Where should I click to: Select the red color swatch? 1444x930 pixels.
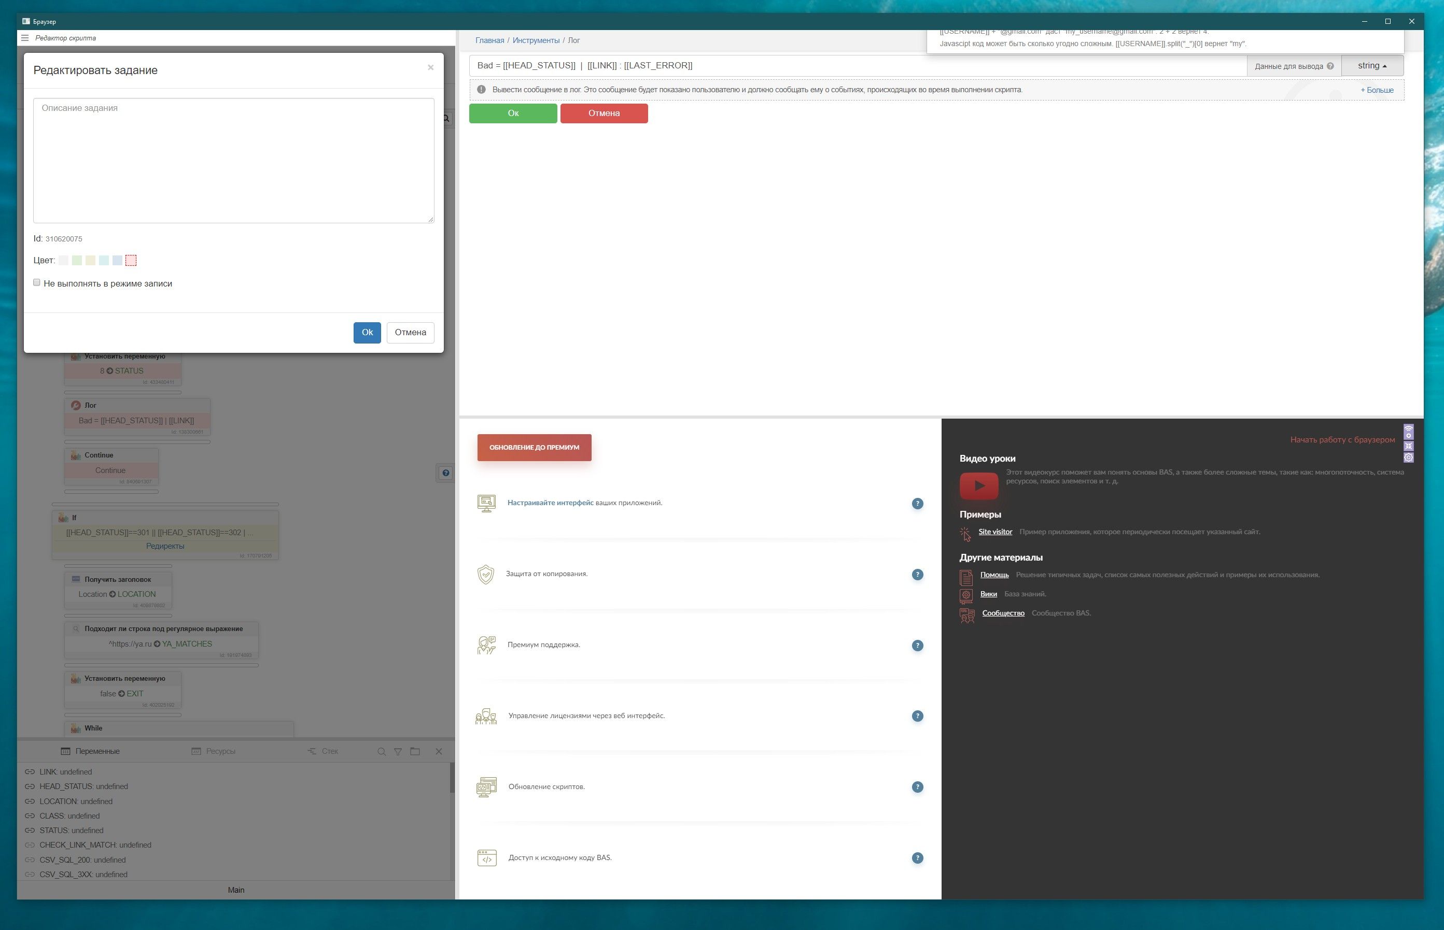[x=131, y=261]
